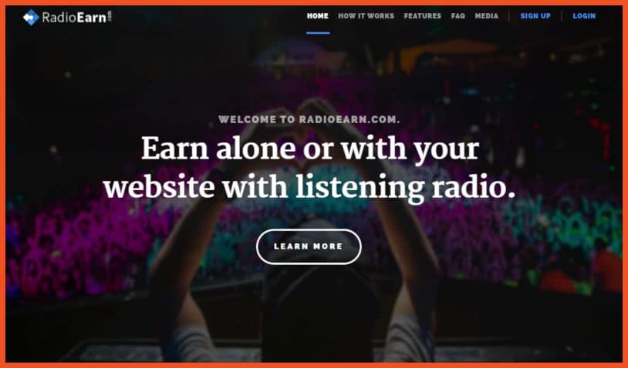Go to the HOME nav item
The width and height of the screenshot is (628, 368).
(318, 16)
